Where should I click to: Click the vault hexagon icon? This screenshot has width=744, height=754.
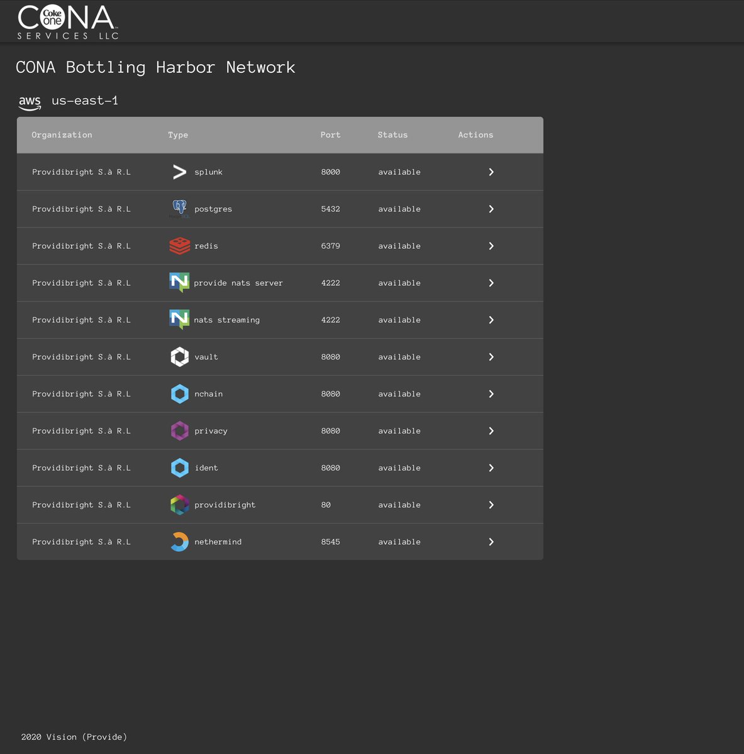tap(179, 357)
